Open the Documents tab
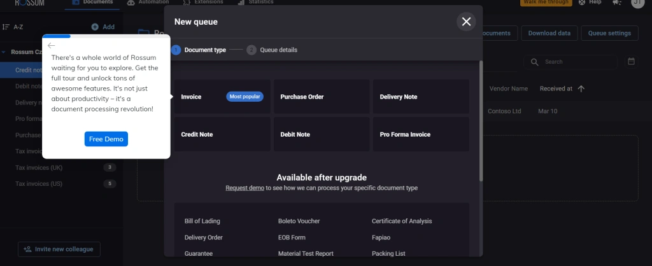Viewport: 652px width, 266px height. [92, 2]
